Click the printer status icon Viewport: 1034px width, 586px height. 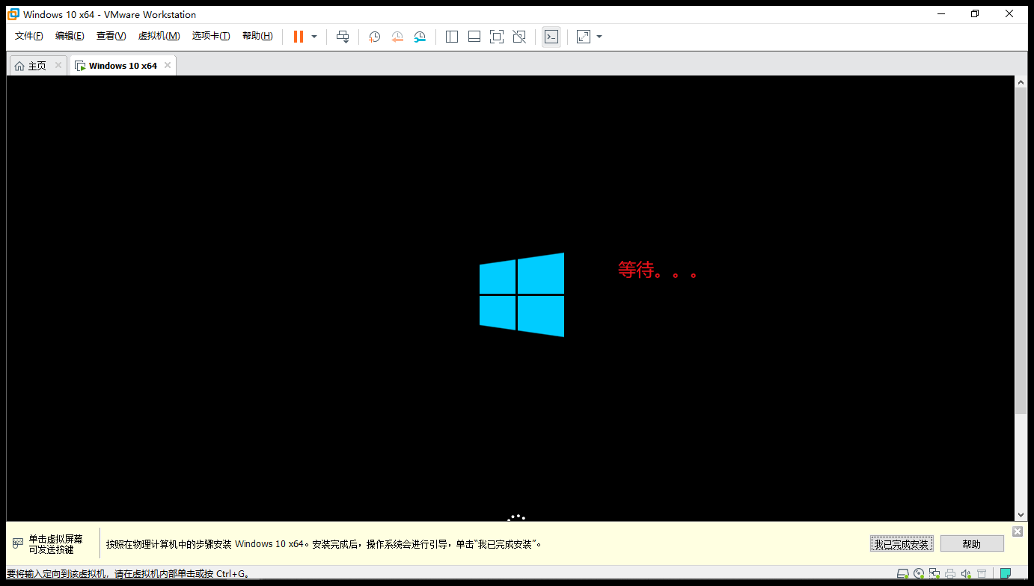pyautogui.click(x=950, y=574)
